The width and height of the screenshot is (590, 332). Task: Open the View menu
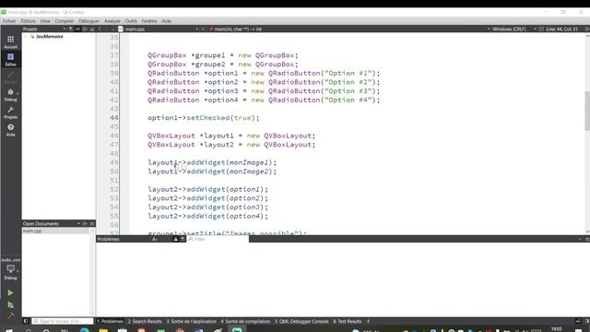coord(45,21)
